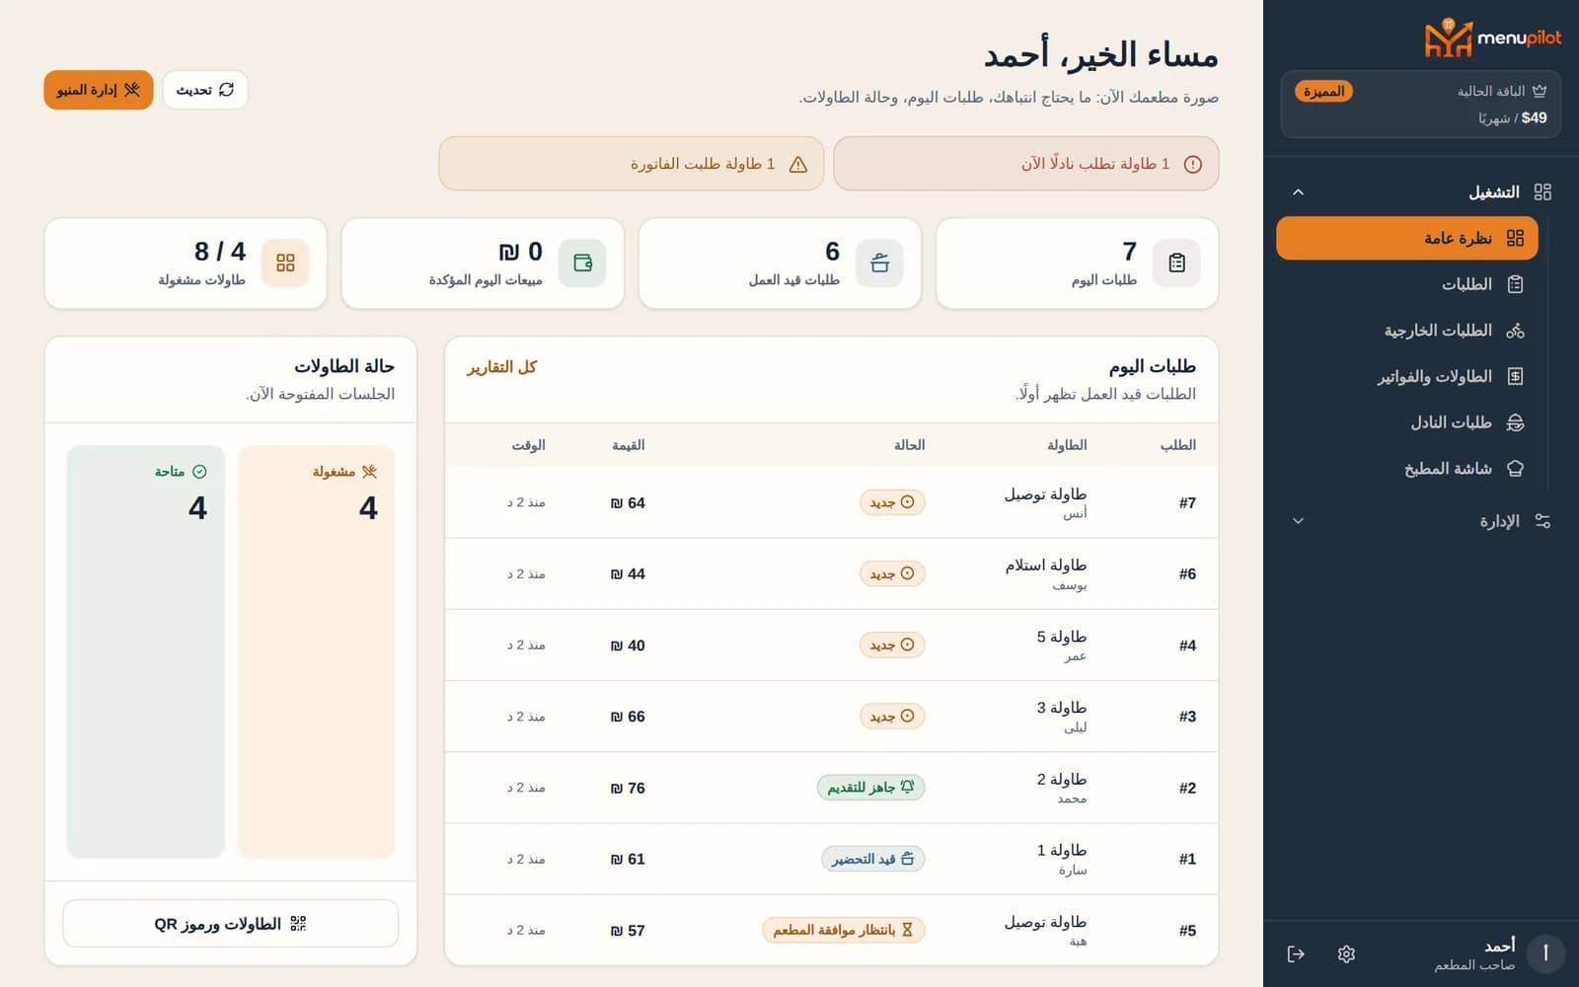Screen dimensions: 1579x987
Task: Click the menupilot logo
Action: [1492, 38]
